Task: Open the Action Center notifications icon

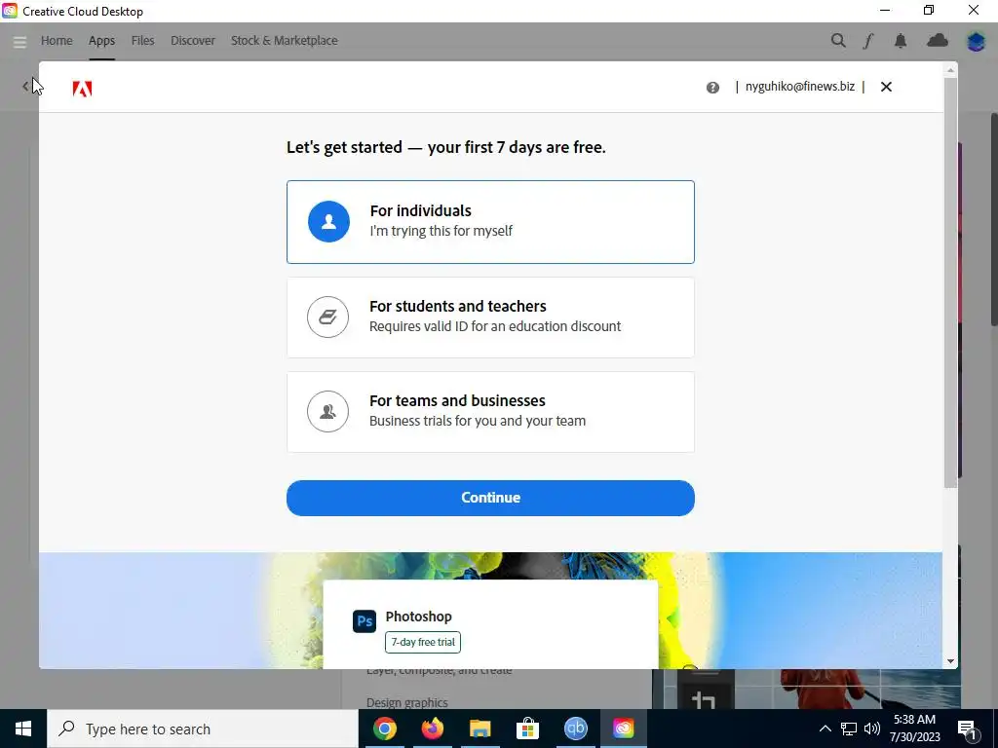Action: [967, 729]
